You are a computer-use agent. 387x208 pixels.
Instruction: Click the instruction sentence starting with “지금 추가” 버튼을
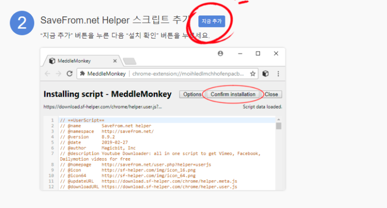(x=125, y=35)
